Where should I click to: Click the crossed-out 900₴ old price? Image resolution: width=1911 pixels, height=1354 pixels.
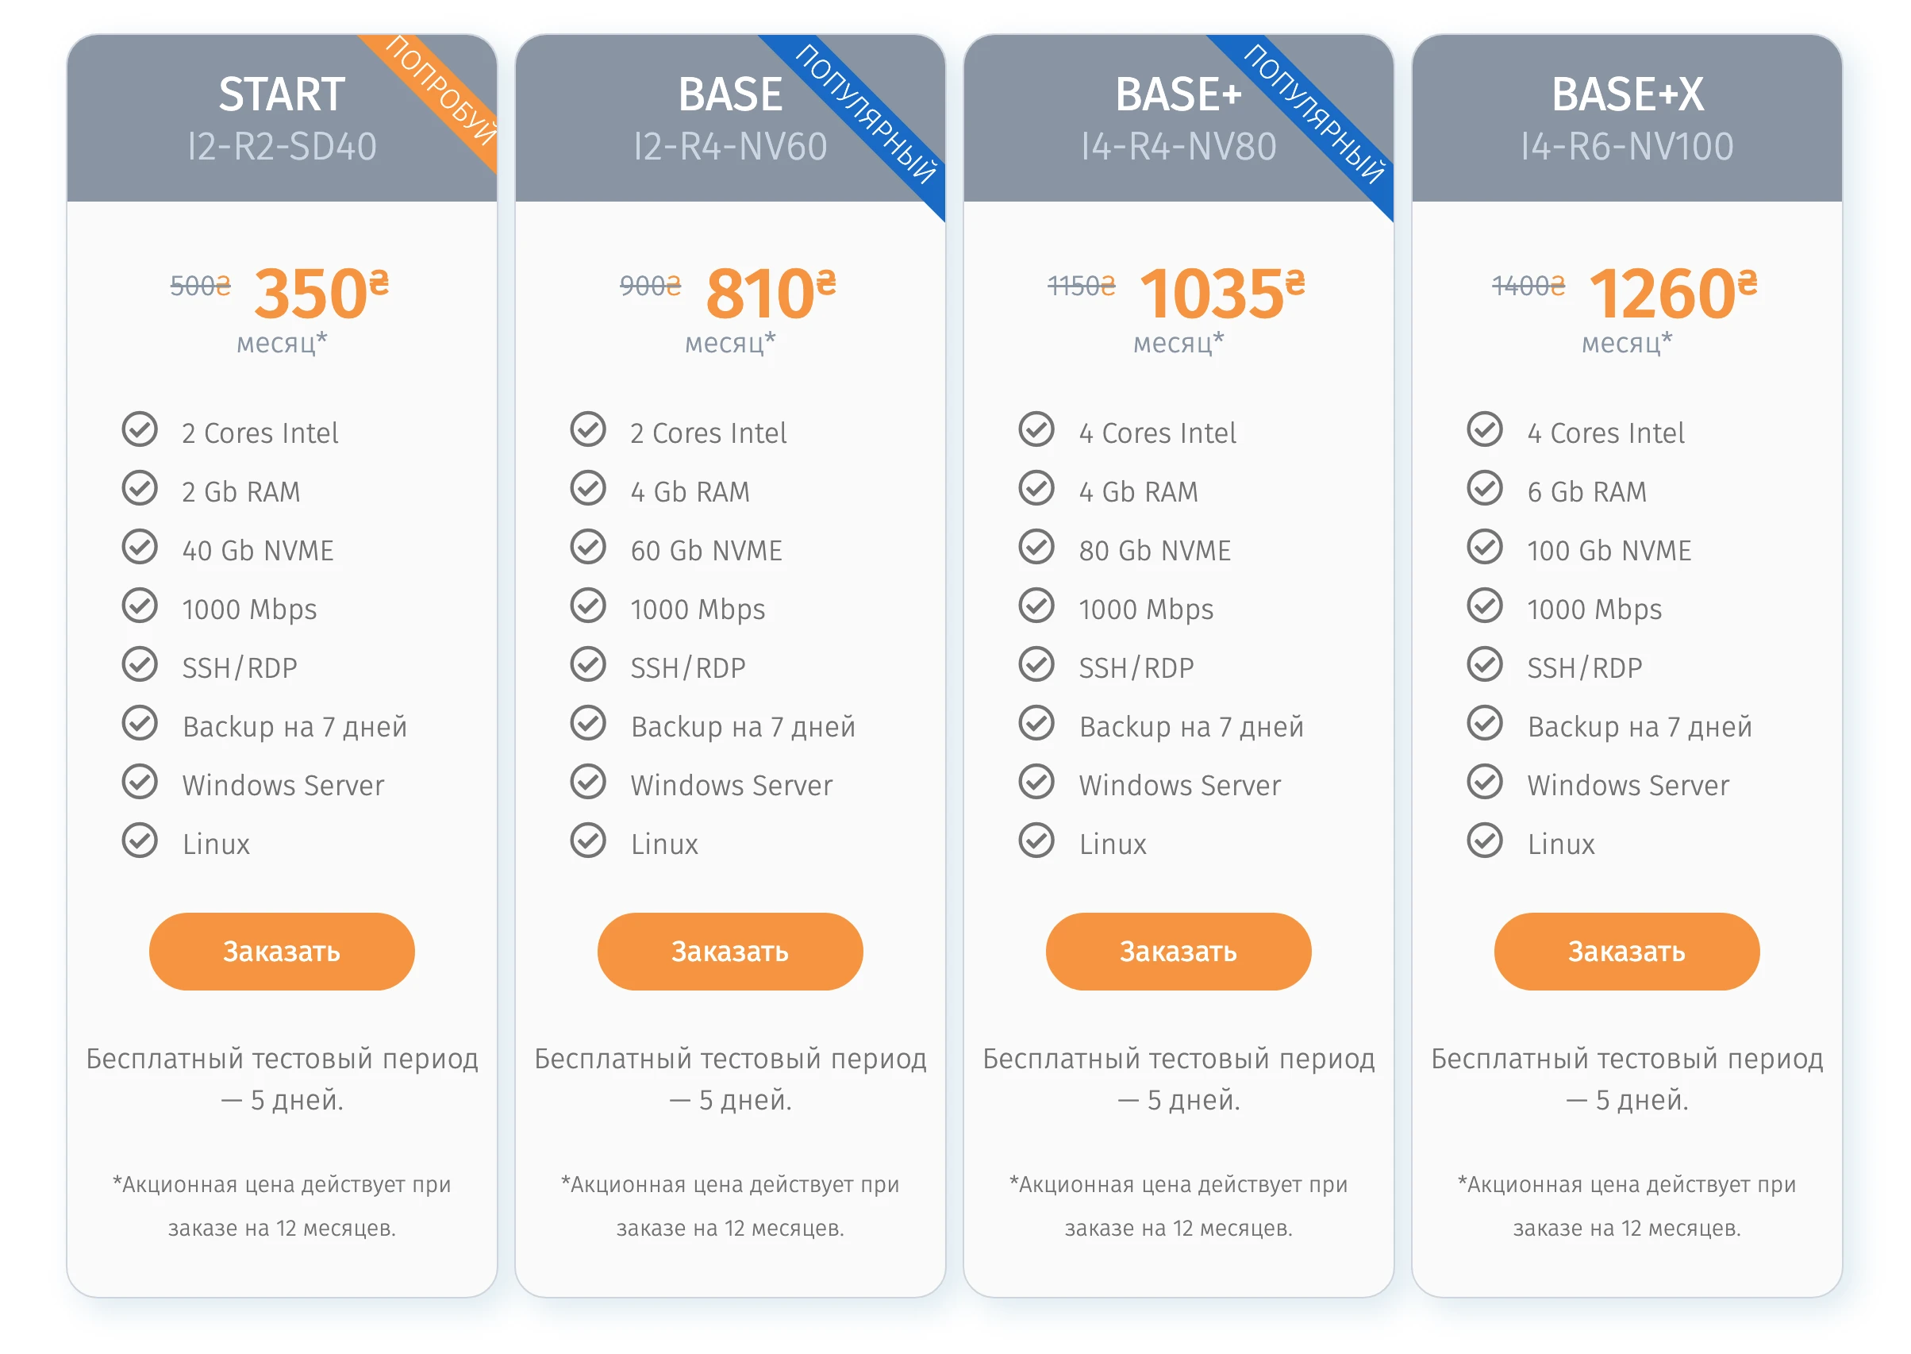[x=649, y=286]
